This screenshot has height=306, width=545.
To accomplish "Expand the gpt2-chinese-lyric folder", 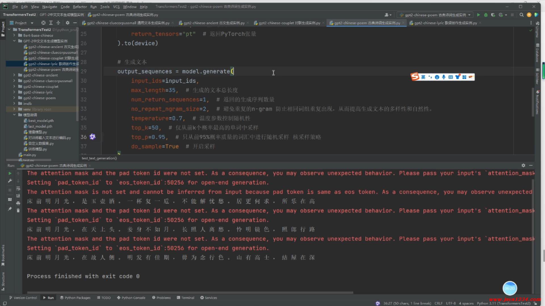I will pyautogui.click(x=14, y=92).
